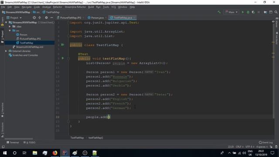279x157 pixels.
Task: Click the src breadcrumb in the navigation bar
Action: (37, 12)
